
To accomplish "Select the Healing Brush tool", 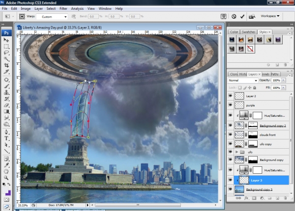I will pyautogui.click(x=6, y=80).
